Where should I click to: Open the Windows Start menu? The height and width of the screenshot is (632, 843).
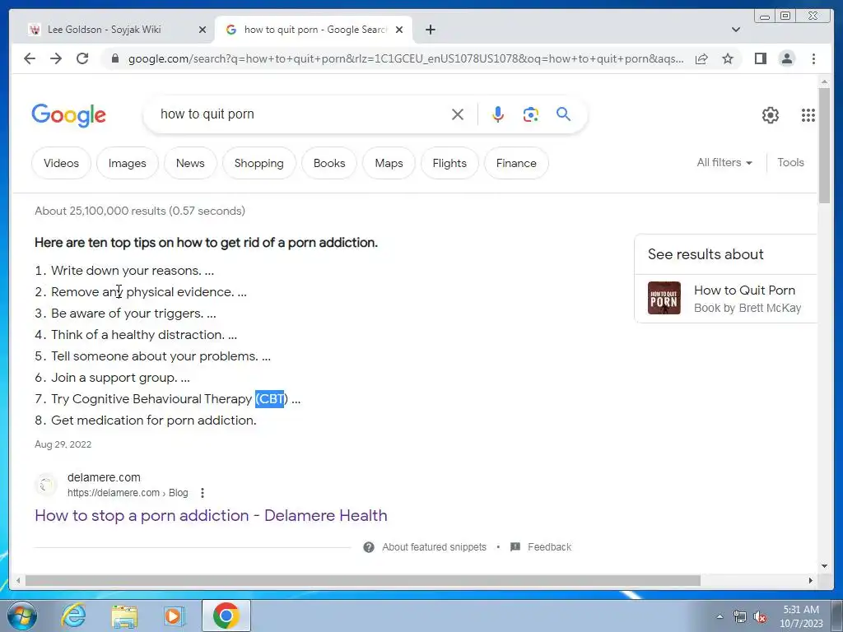[22, 616]
